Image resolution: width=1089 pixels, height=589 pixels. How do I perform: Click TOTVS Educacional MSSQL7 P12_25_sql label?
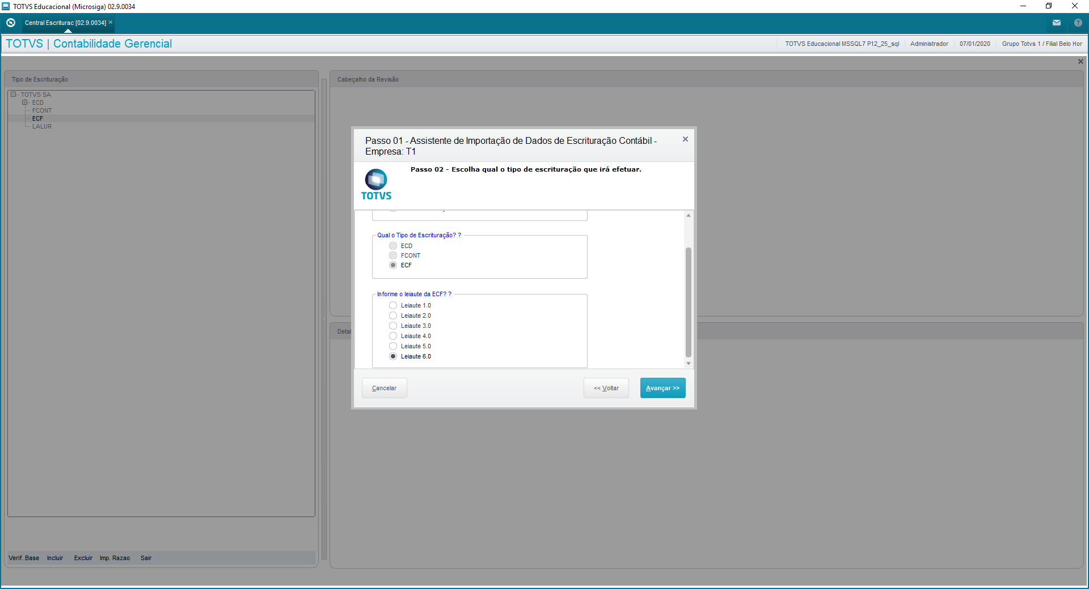coord(842,44)
